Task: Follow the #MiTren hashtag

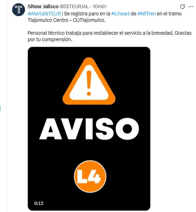Action: pos(146,14)
